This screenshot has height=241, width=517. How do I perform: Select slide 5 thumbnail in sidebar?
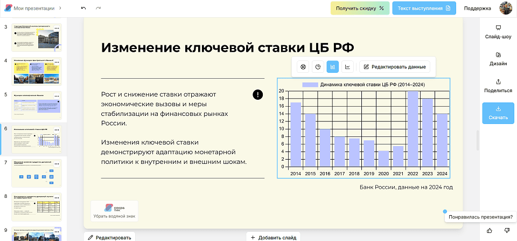37,105
